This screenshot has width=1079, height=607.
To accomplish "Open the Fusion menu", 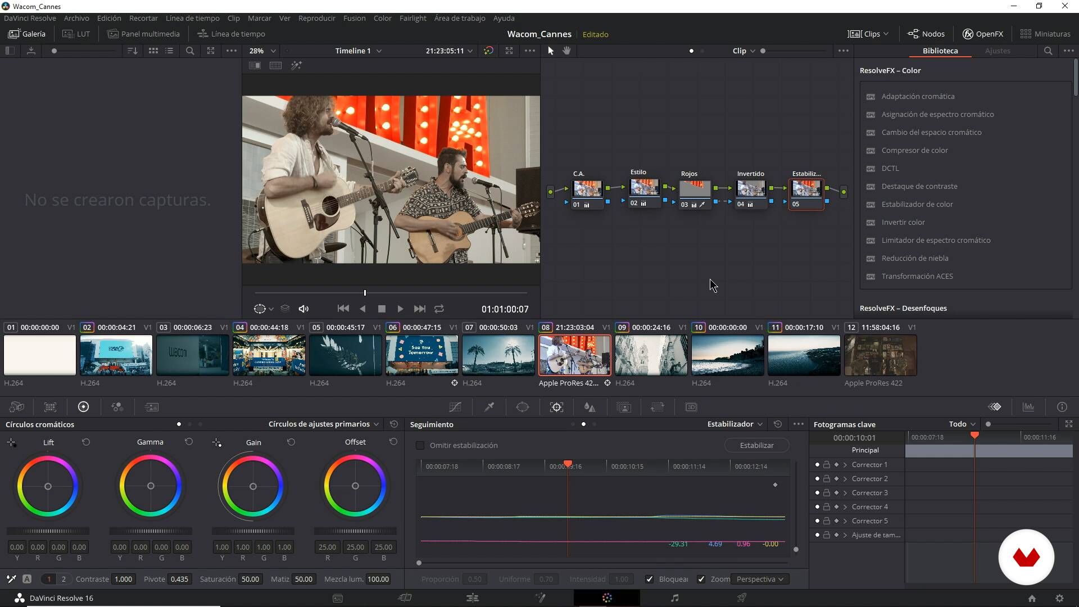I will (x=354, y=19).
